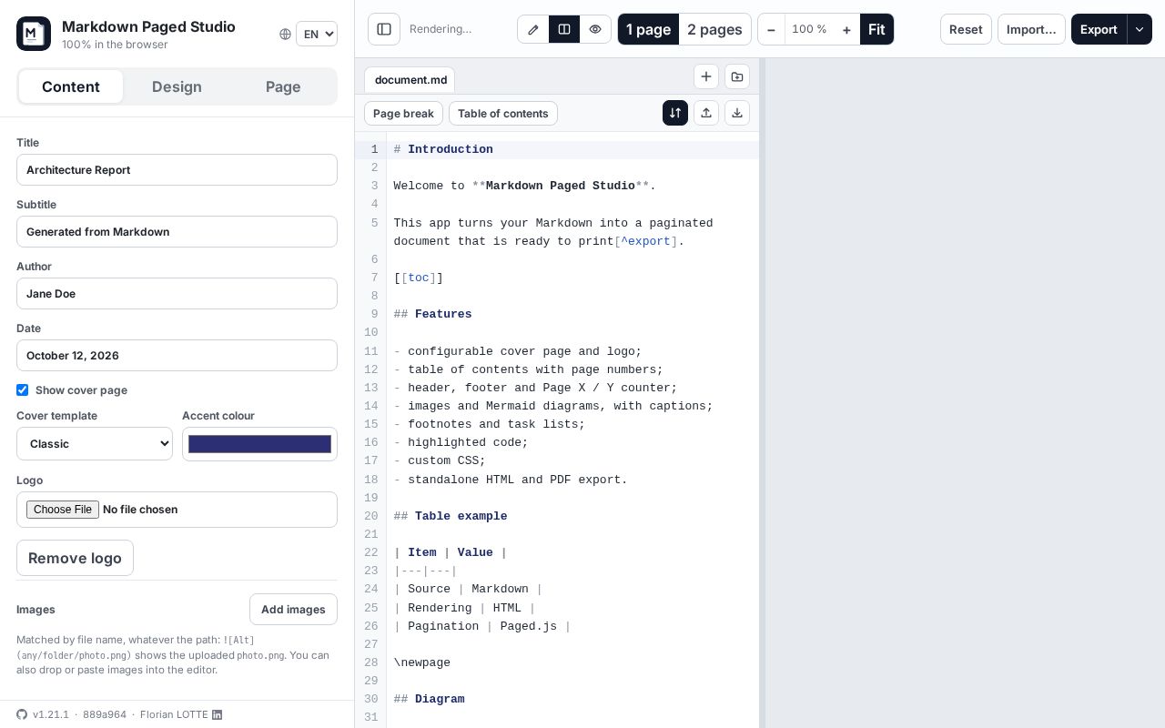Expand the Export options chevron
Image resolution: width=1165 pixels, height=728 pixels.
click(1140, 29)
